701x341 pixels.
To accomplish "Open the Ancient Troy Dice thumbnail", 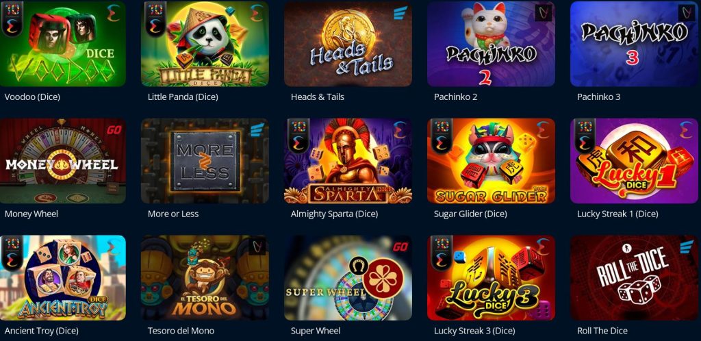I will (62, 278).
